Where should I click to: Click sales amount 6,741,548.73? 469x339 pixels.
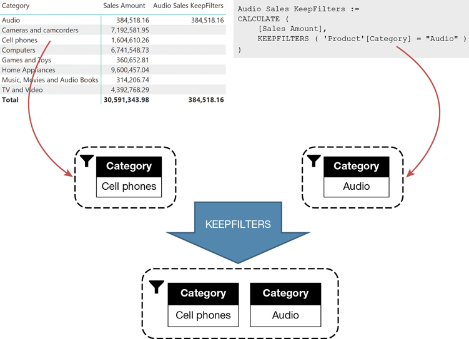pos(130,50)
